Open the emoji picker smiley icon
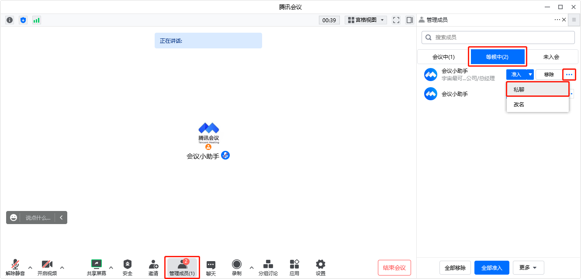This screenshot has width=581, height=279. point(14,218)
